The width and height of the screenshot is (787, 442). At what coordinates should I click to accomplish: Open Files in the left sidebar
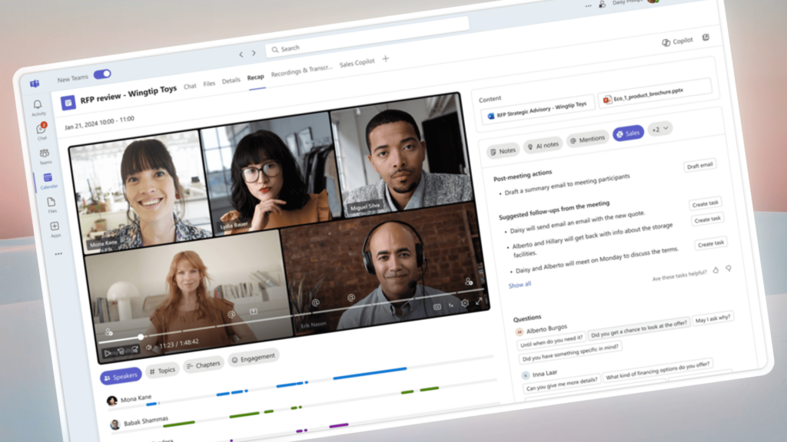[x=51, y=204]
